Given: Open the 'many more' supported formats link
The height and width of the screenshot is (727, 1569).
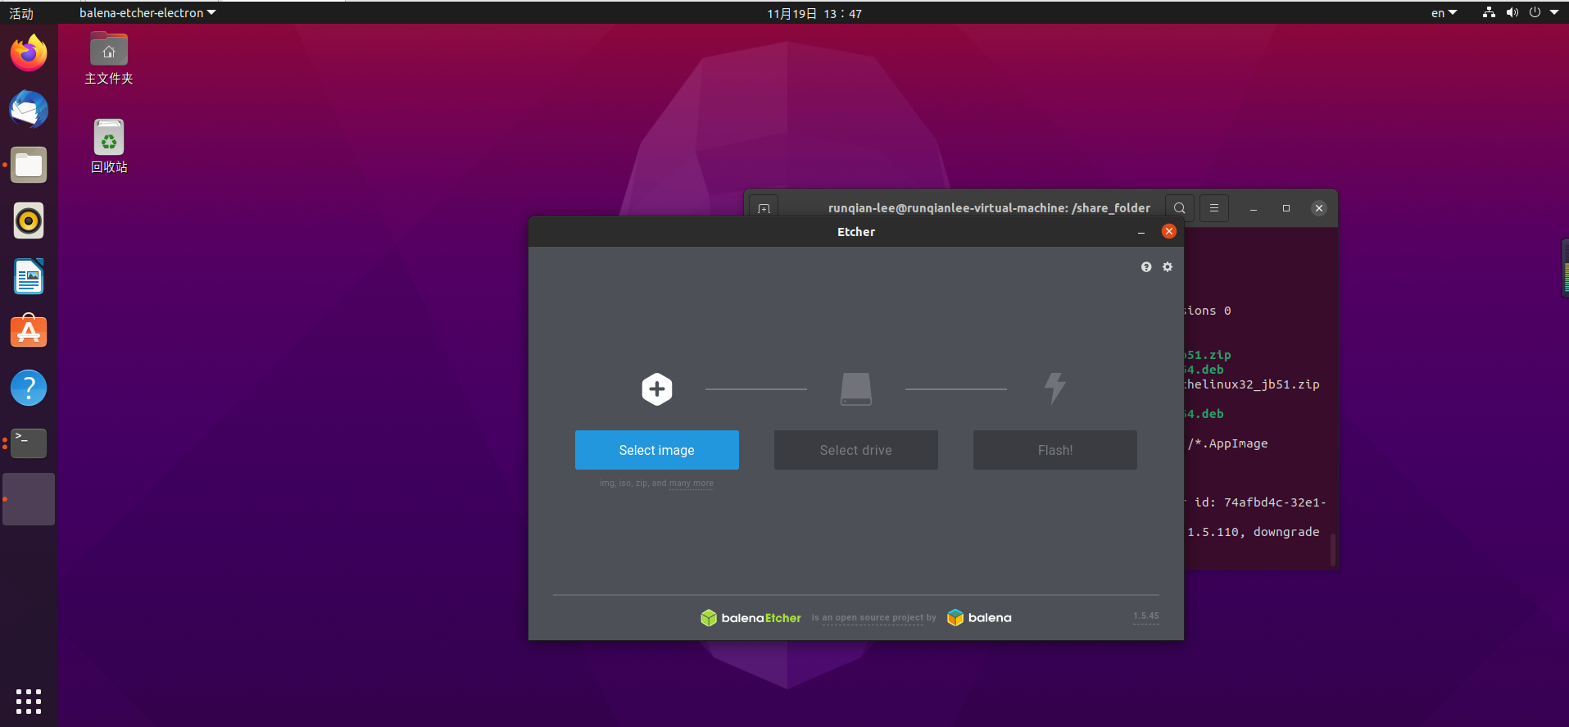Looking at the screenshot, I should click(x=692, y=484).
